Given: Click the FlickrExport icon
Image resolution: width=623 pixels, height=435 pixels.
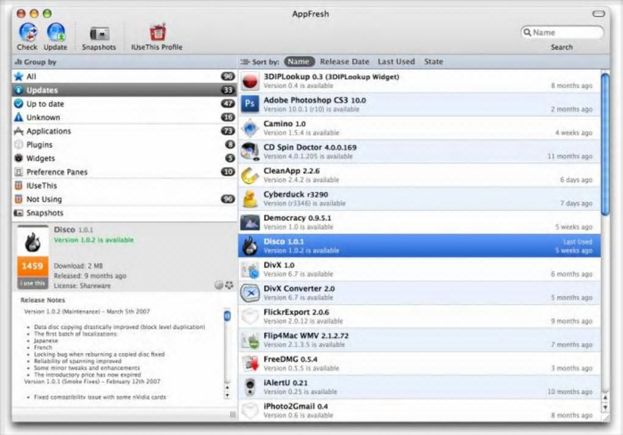Looking at the screenshot, I should tap(250, 316).
